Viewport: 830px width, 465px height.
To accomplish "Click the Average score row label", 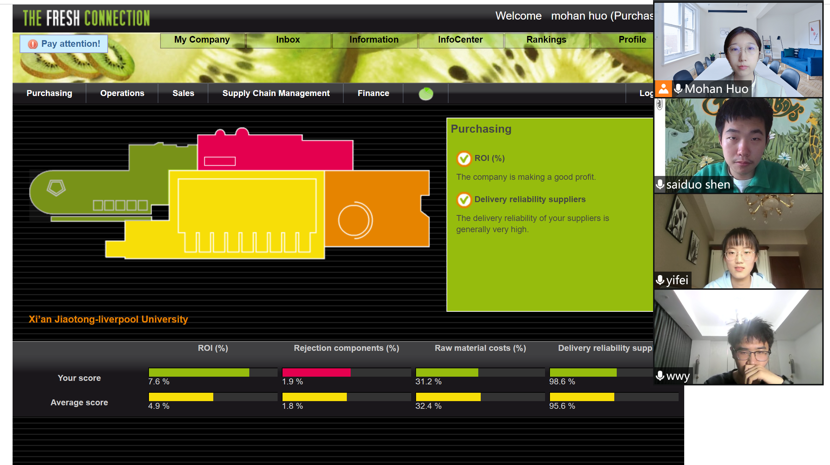I will tap(79, 403).
